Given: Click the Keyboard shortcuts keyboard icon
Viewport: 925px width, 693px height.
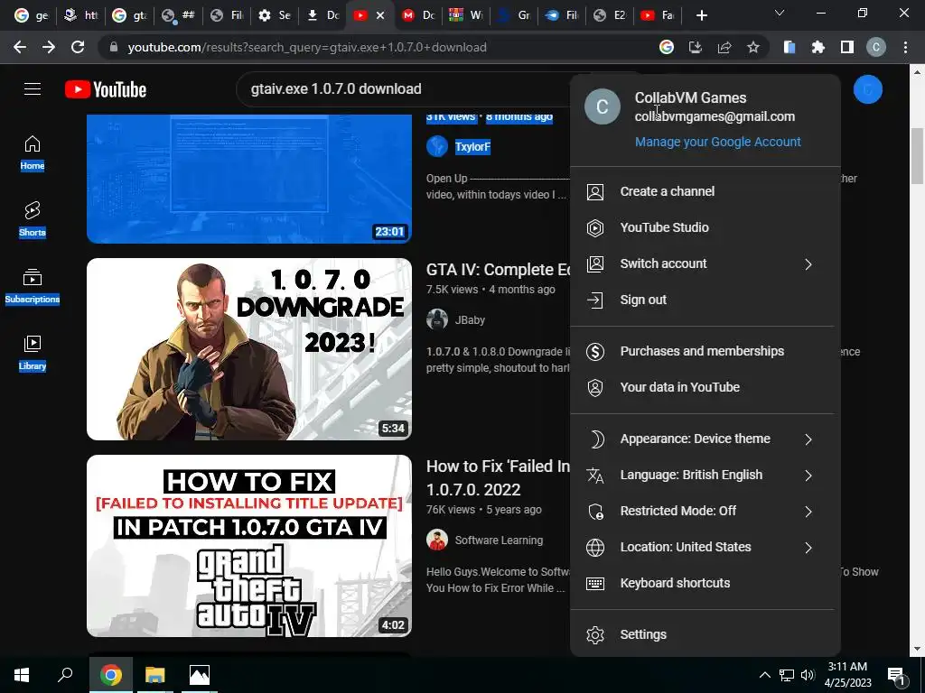Looking at the screenshot, I should click(595, 584).
